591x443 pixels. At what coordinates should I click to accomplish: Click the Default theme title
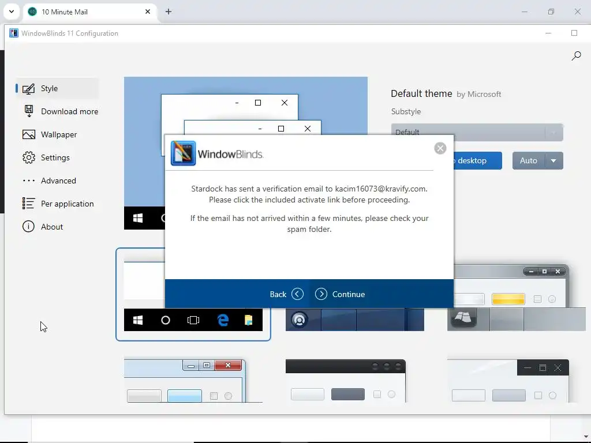click(421, 93)
